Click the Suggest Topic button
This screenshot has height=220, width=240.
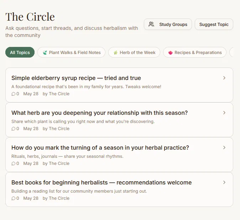[x=214, y=24]
